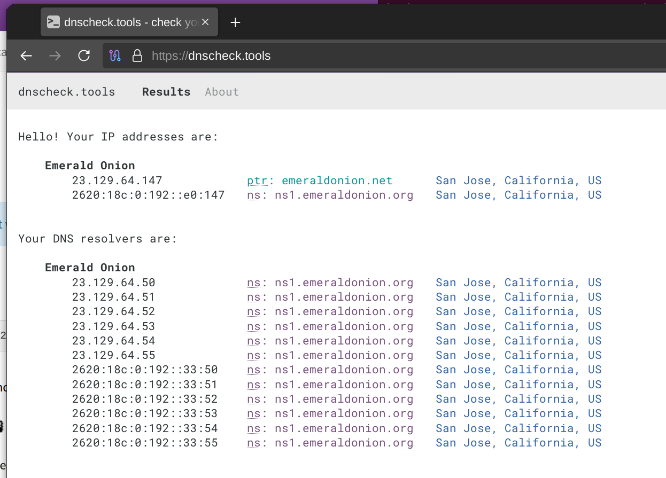Close the dnscheck.tools tab
The height and width of the screenshot is (478, 666).
[x=205, y=22]
